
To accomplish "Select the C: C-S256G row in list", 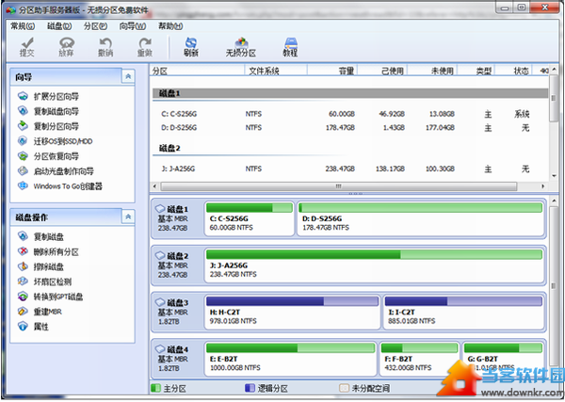I will [349, 114].
